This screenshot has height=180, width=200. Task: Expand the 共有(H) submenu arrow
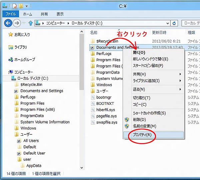pos(180,74)
